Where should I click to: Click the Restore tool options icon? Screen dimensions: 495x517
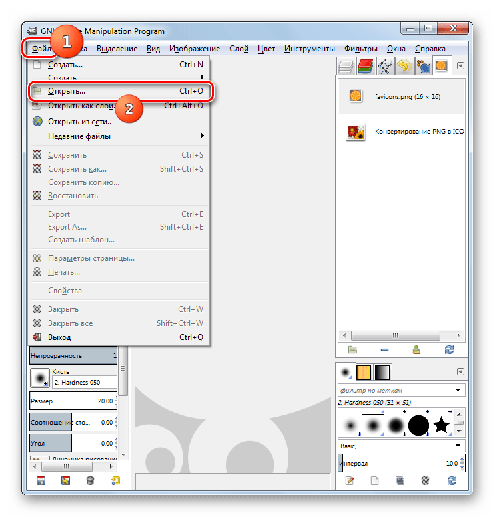[65, 480]
